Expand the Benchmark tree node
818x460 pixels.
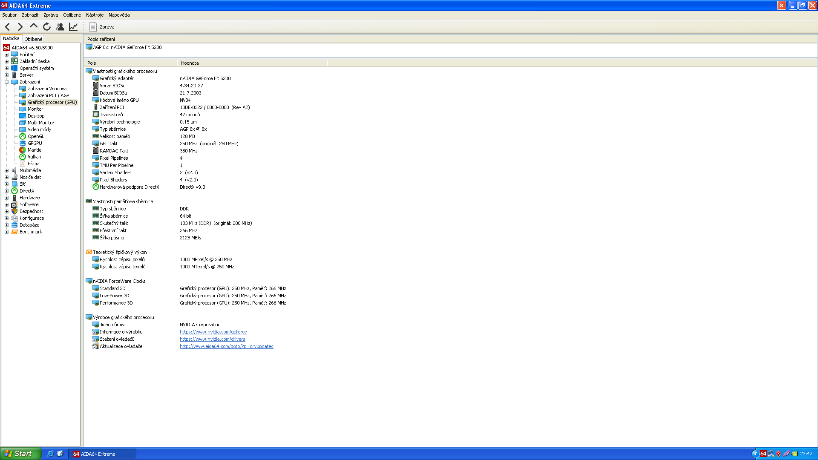point(6,232)
